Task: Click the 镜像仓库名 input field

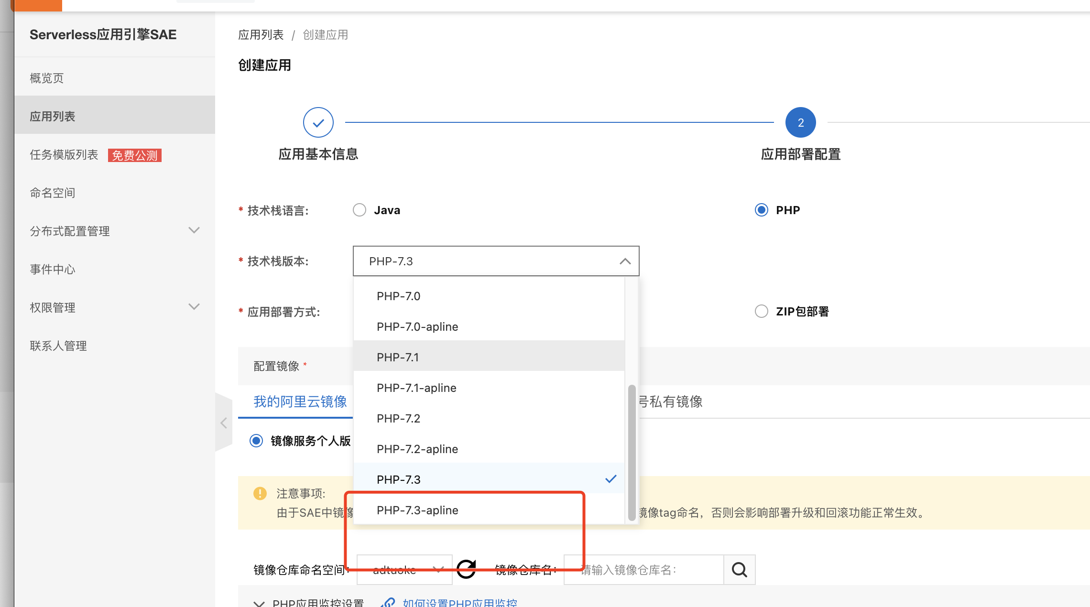Action: coord(644,570)
